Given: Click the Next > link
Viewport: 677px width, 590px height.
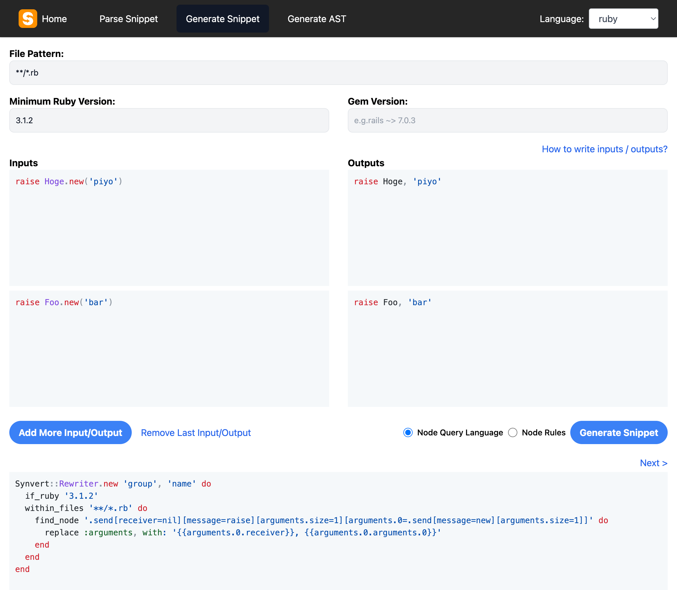Looking at the screenshot, I should (653, 463).
